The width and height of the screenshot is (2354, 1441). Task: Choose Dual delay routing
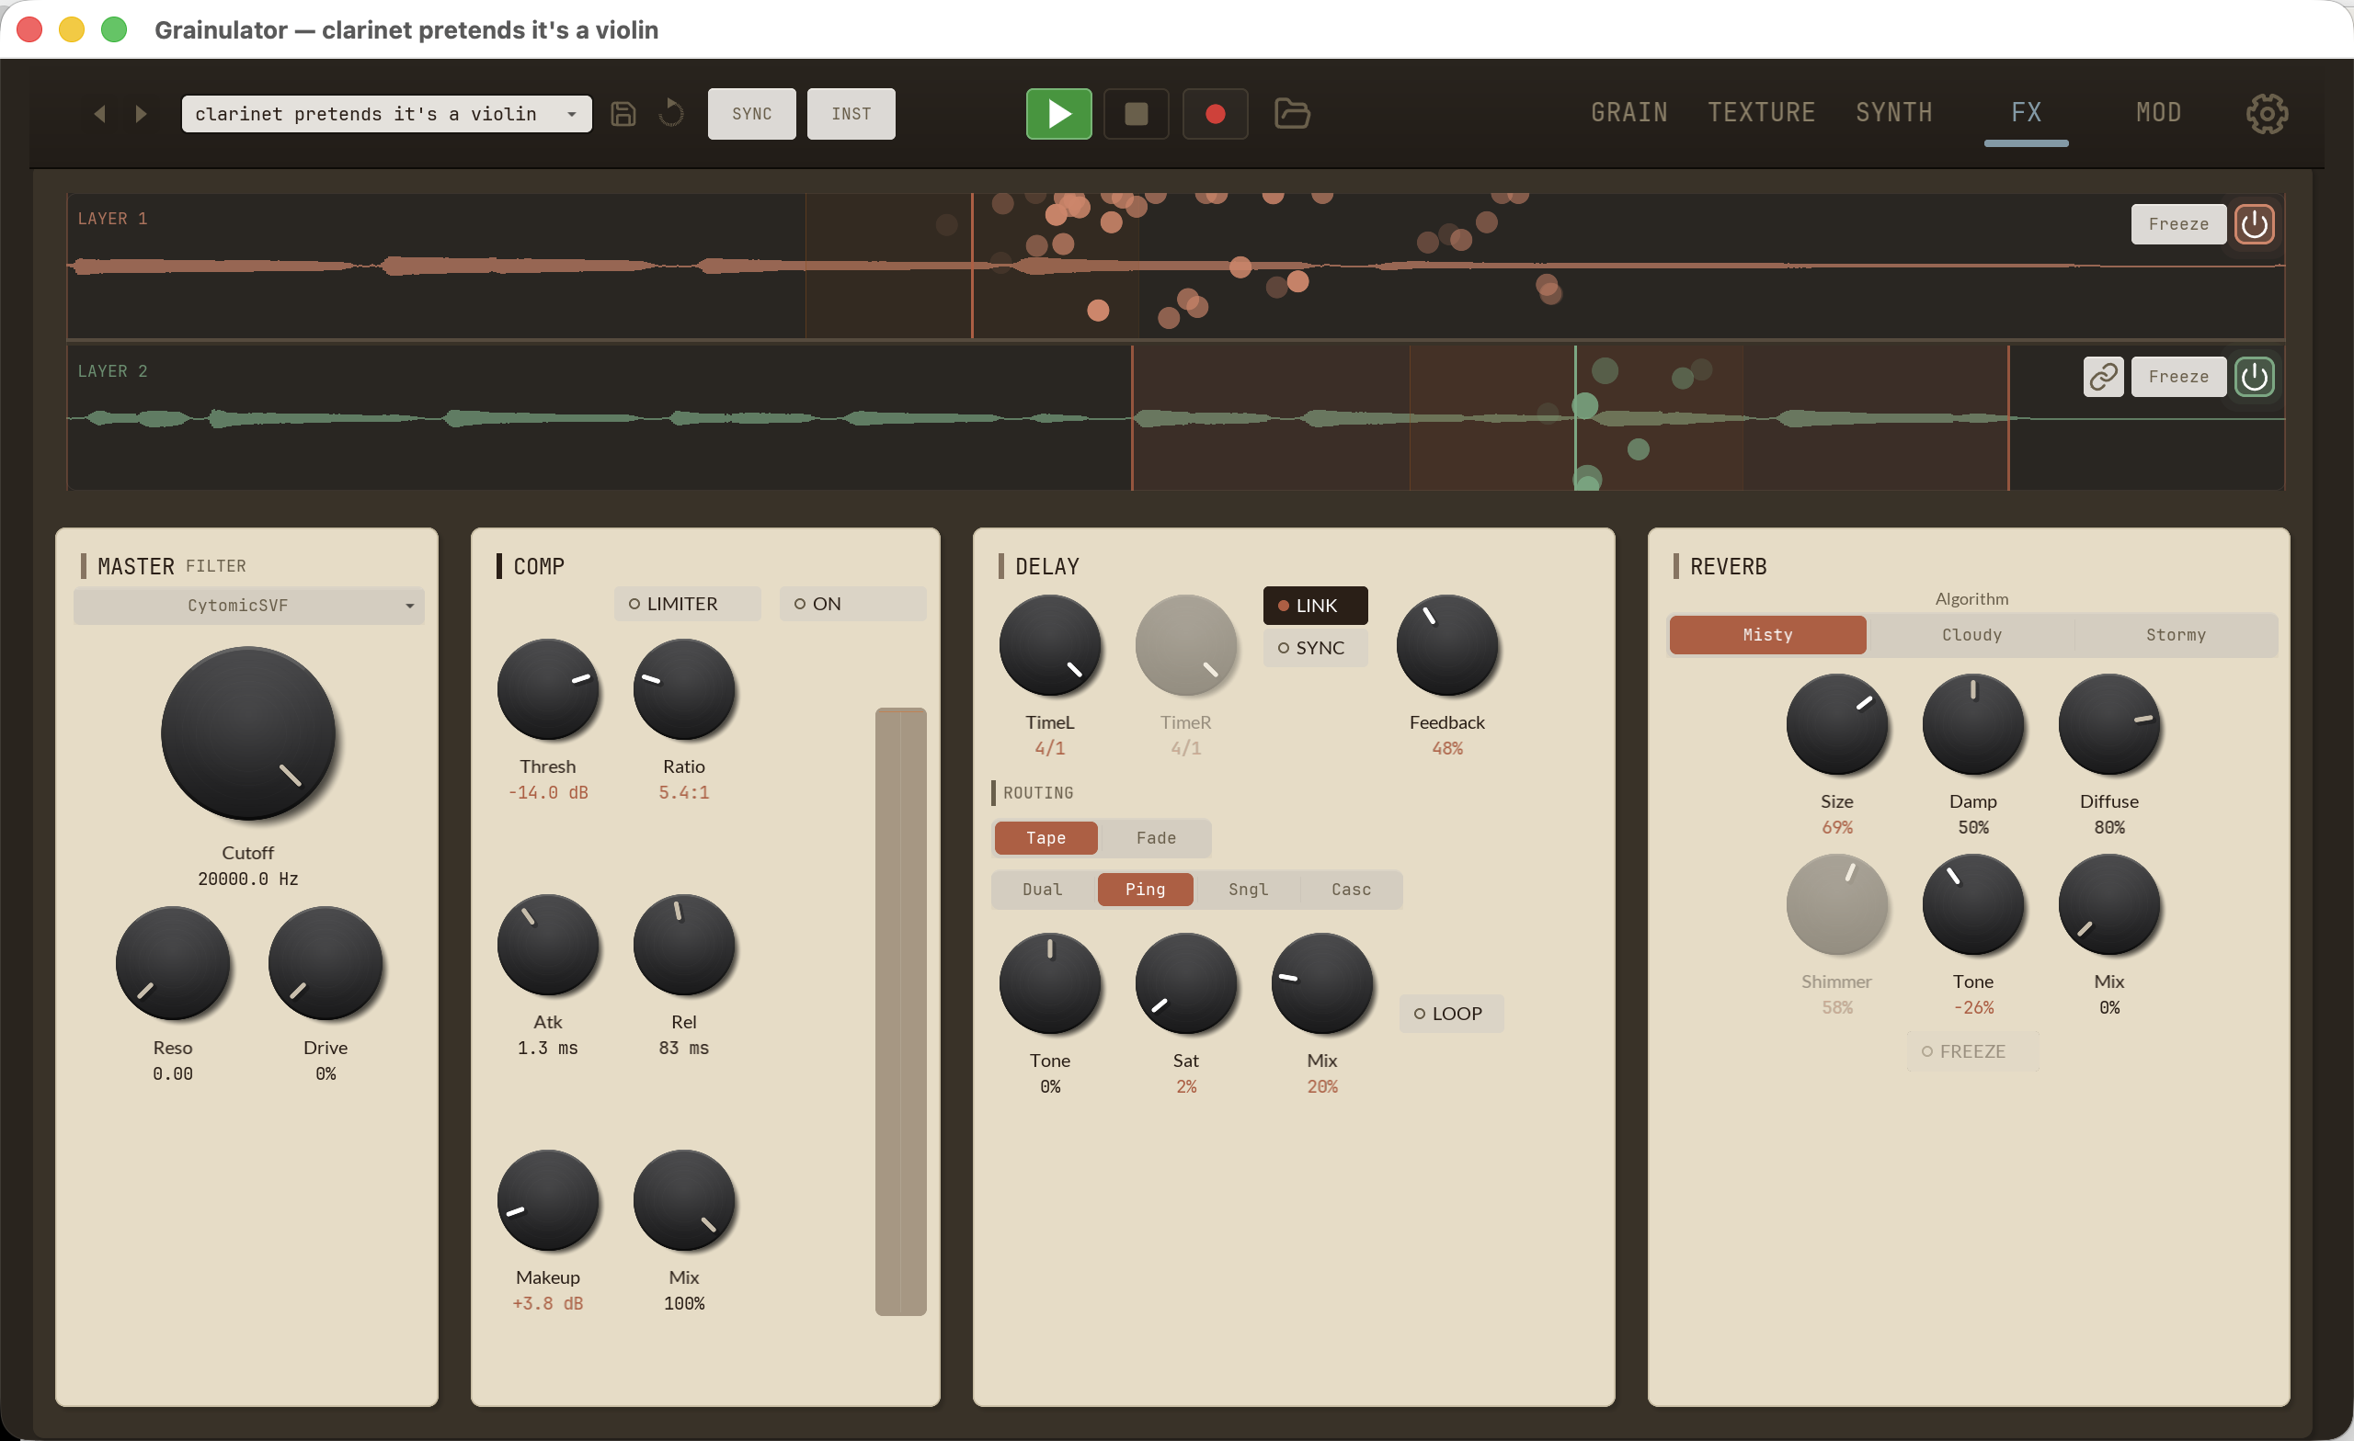[x=1043, y=889]
